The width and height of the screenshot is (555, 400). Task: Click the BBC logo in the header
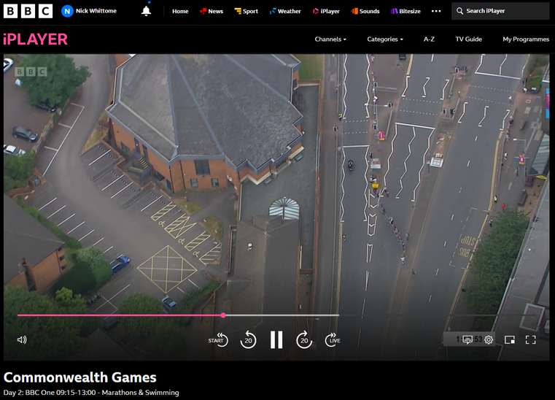point(28,11)
